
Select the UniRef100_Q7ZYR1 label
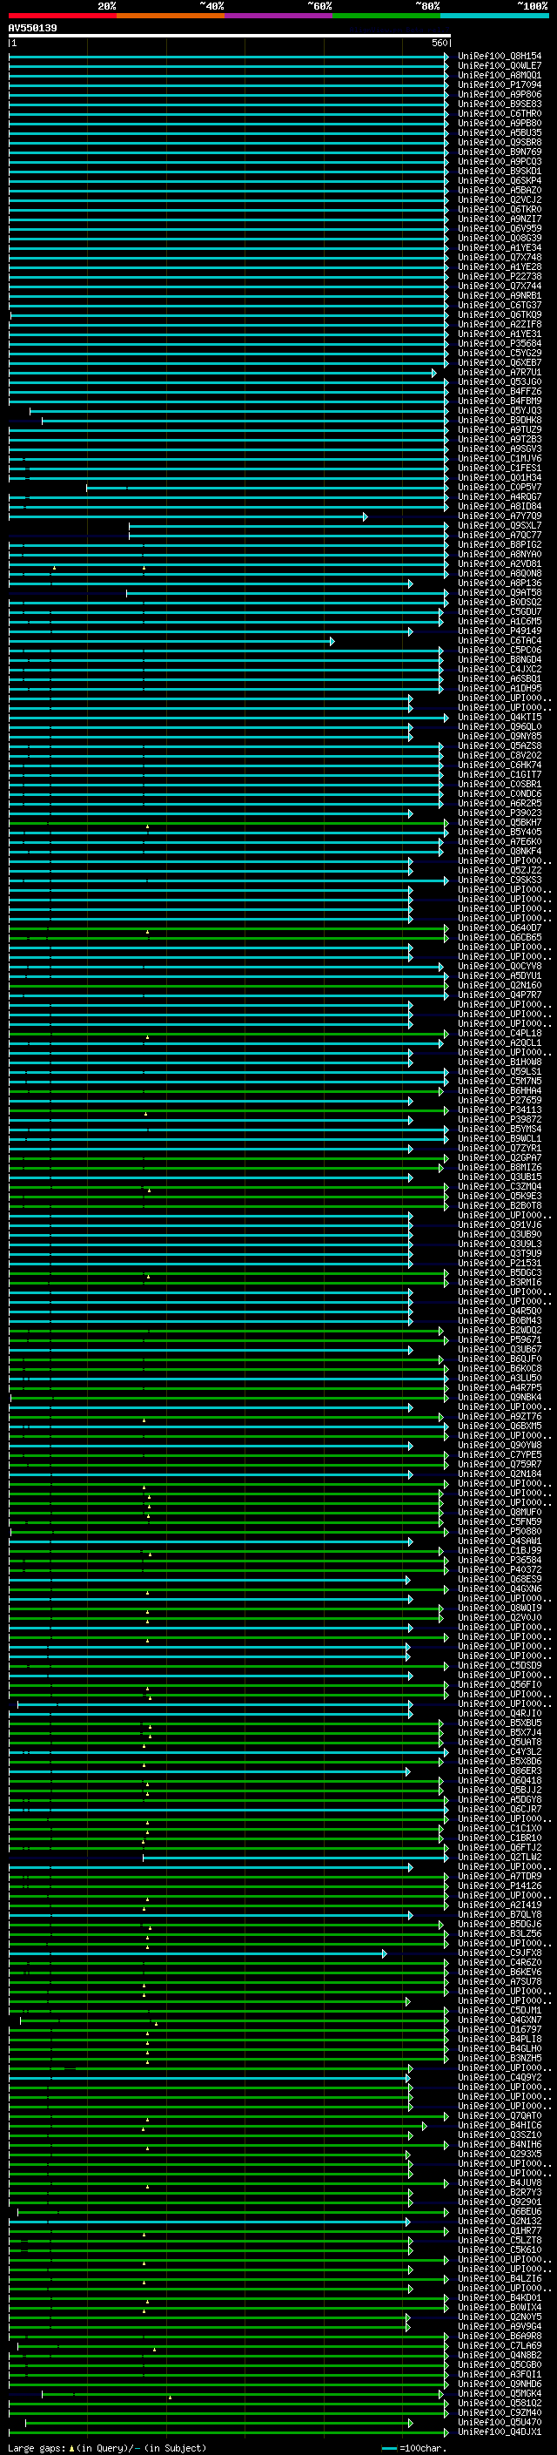(500, 1149)
